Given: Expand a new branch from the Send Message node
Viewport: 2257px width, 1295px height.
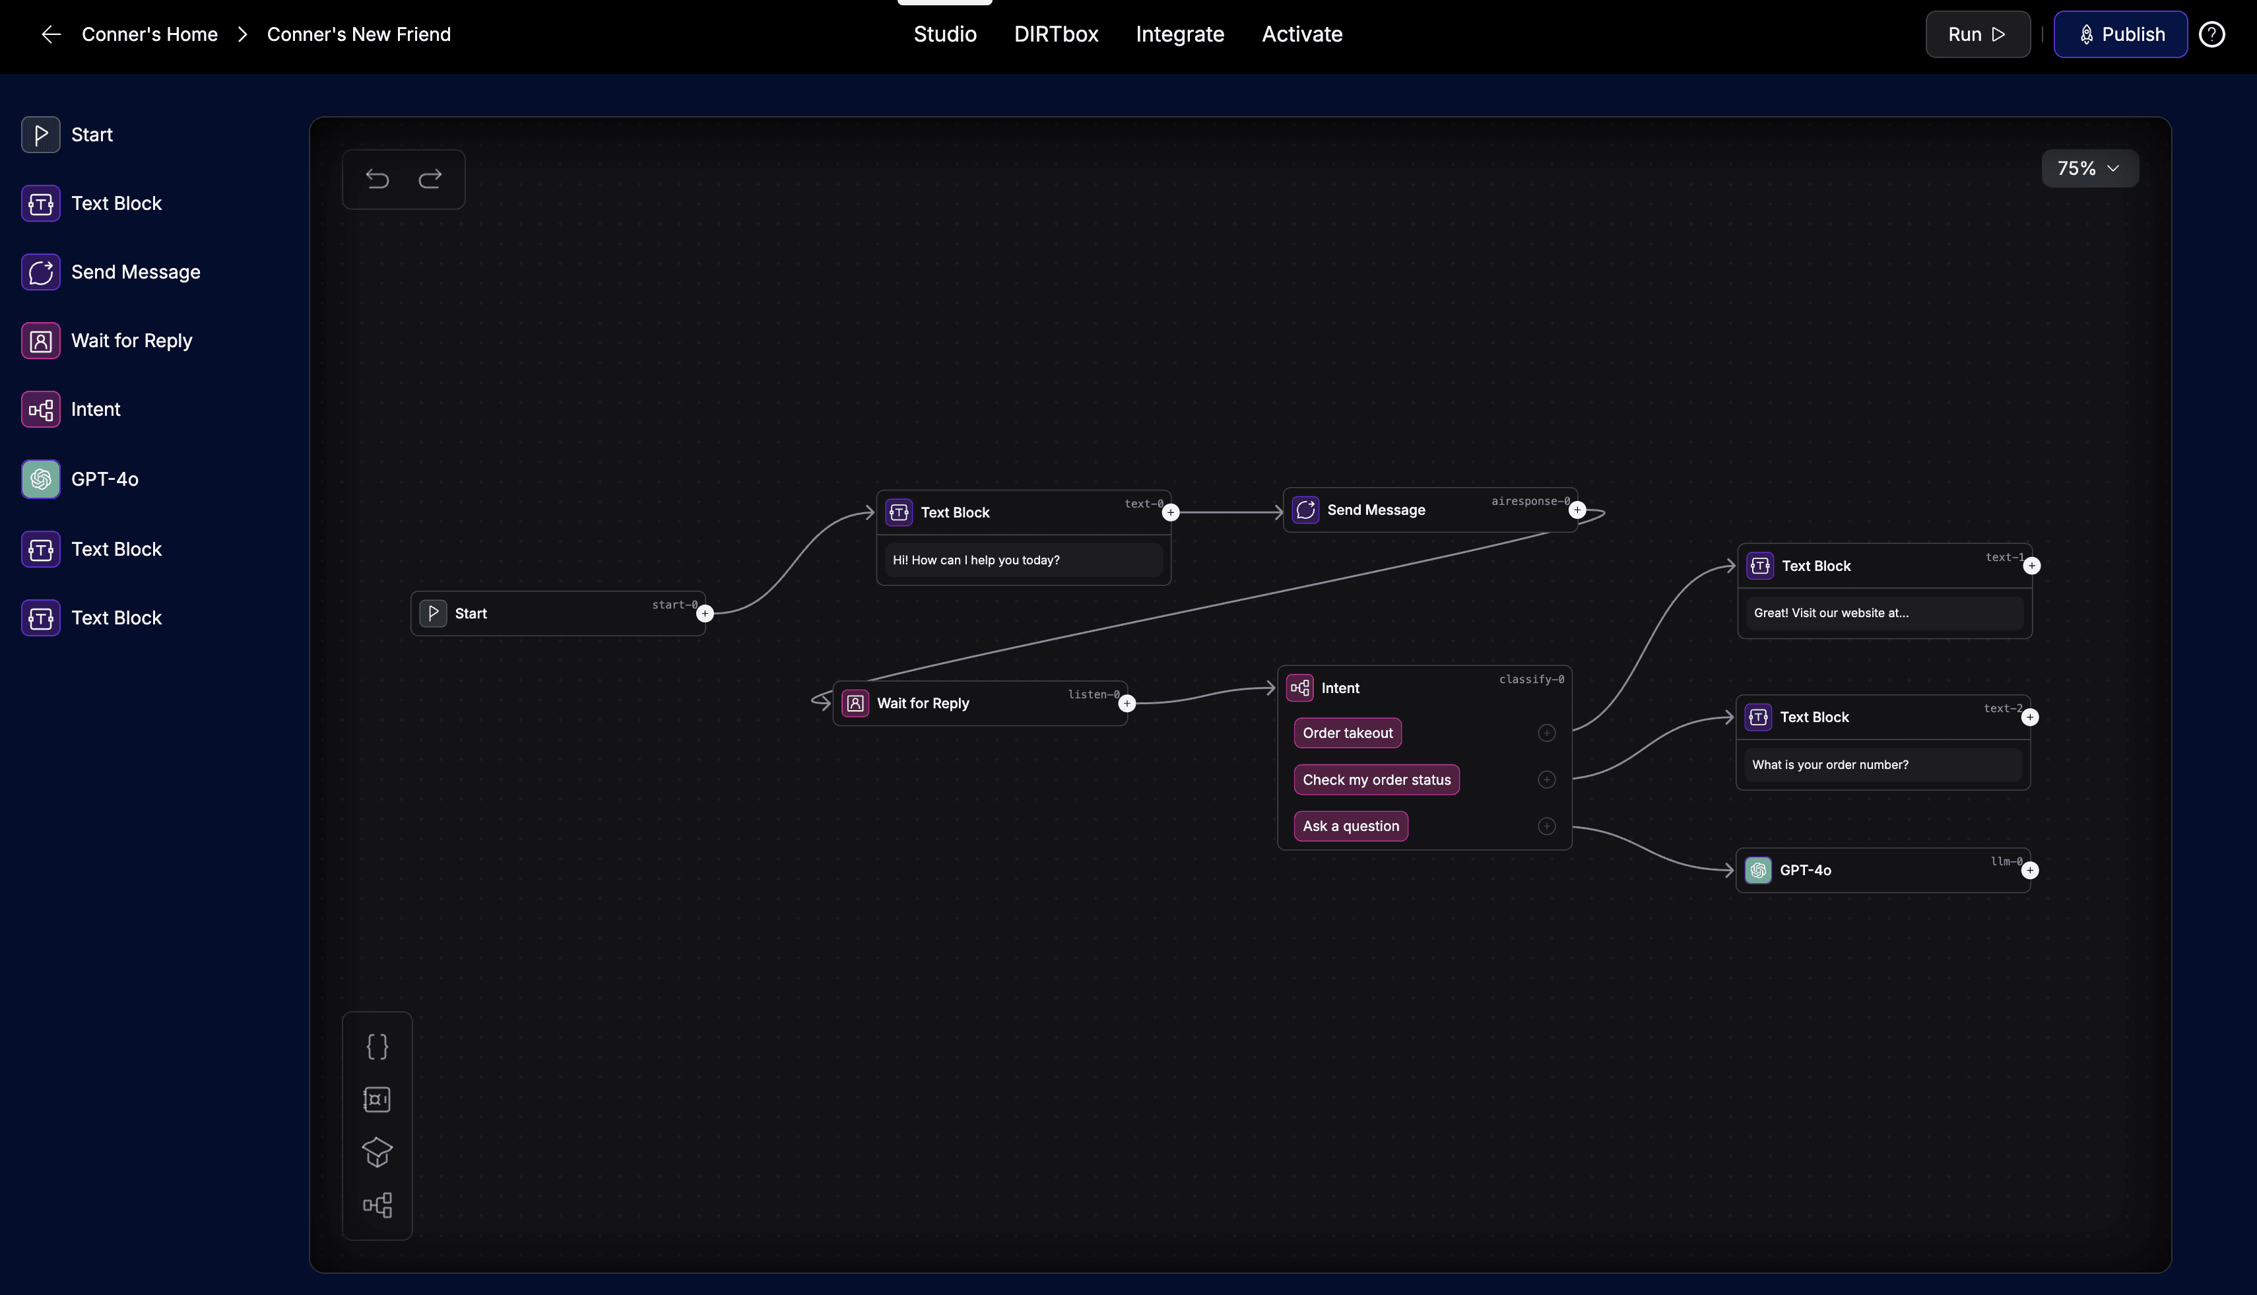Looking at the screenshot, I should click(1579, 510).
